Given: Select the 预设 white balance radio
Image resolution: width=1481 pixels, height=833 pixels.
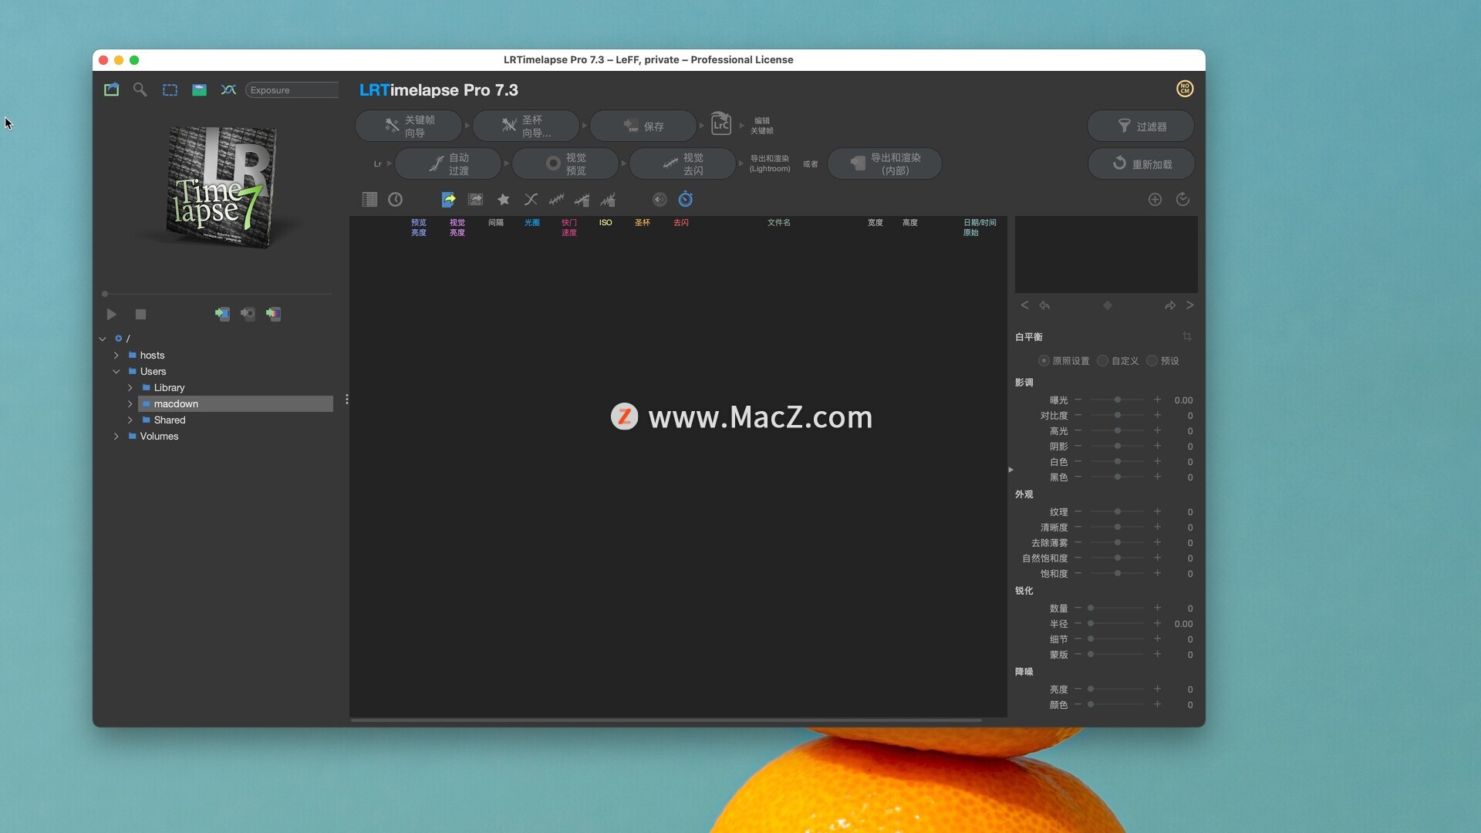Looking at the screenshot, I should (x=1152, y=361).
